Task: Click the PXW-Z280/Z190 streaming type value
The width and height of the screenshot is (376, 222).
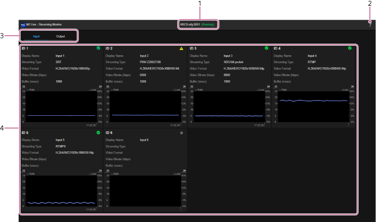Action: pyautogui.click(x=150, y=62)
